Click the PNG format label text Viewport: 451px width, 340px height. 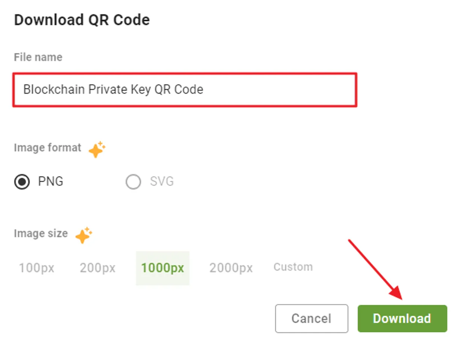click(x=51, y=182)
